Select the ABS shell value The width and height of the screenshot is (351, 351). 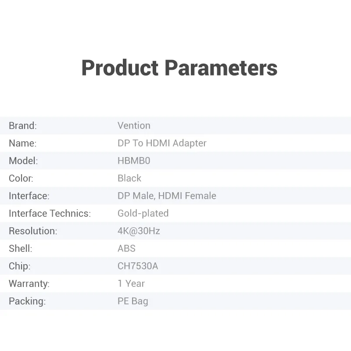pyautogui.click(x=126, y=248)
